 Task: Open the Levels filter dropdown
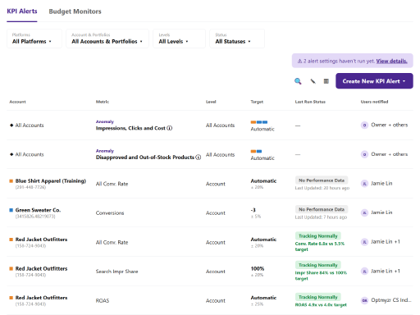pos(179,39)
